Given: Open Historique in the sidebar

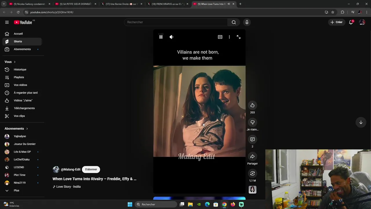Looking at the screenshot, I should pyautogui.click(x=22, y=70).
